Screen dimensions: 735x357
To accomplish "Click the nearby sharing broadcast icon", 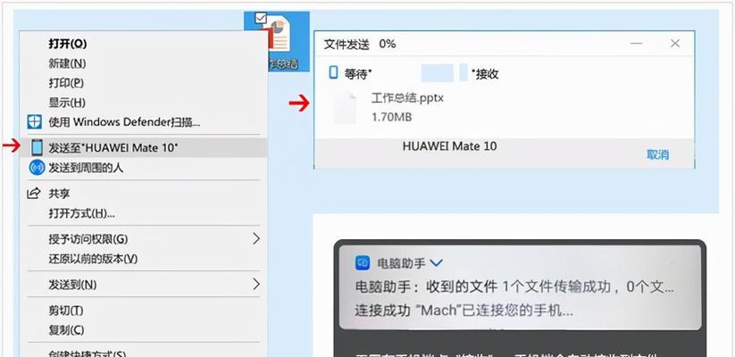I will [37, 167].
